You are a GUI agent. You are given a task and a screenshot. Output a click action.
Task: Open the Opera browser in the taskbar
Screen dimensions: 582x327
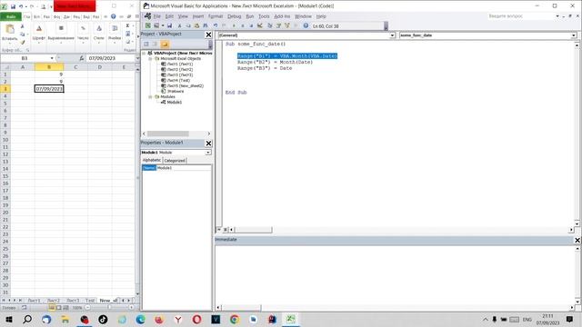click(196, 319)
